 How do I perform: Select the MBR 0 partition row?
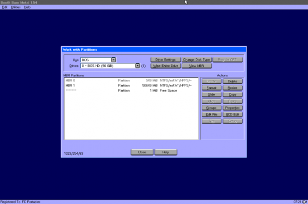pyautogui.click(x=131, y=80)
